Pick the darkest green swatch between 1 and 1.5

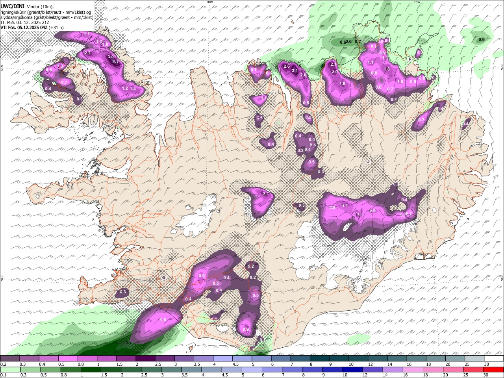(x=91, y=369)
